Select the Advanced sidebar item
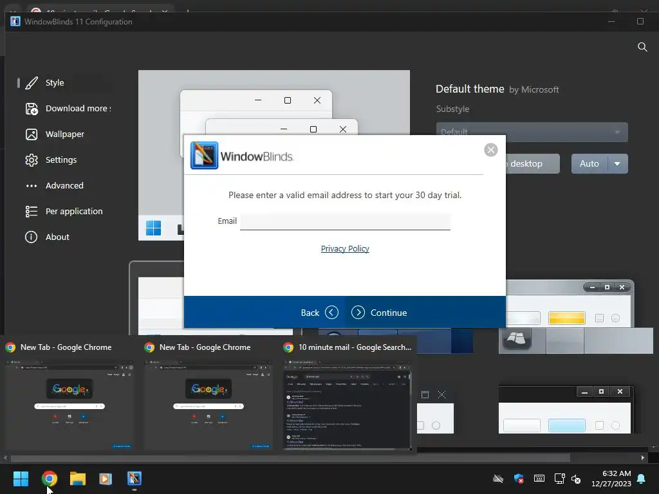659x494 pixels. pos(65,185)
